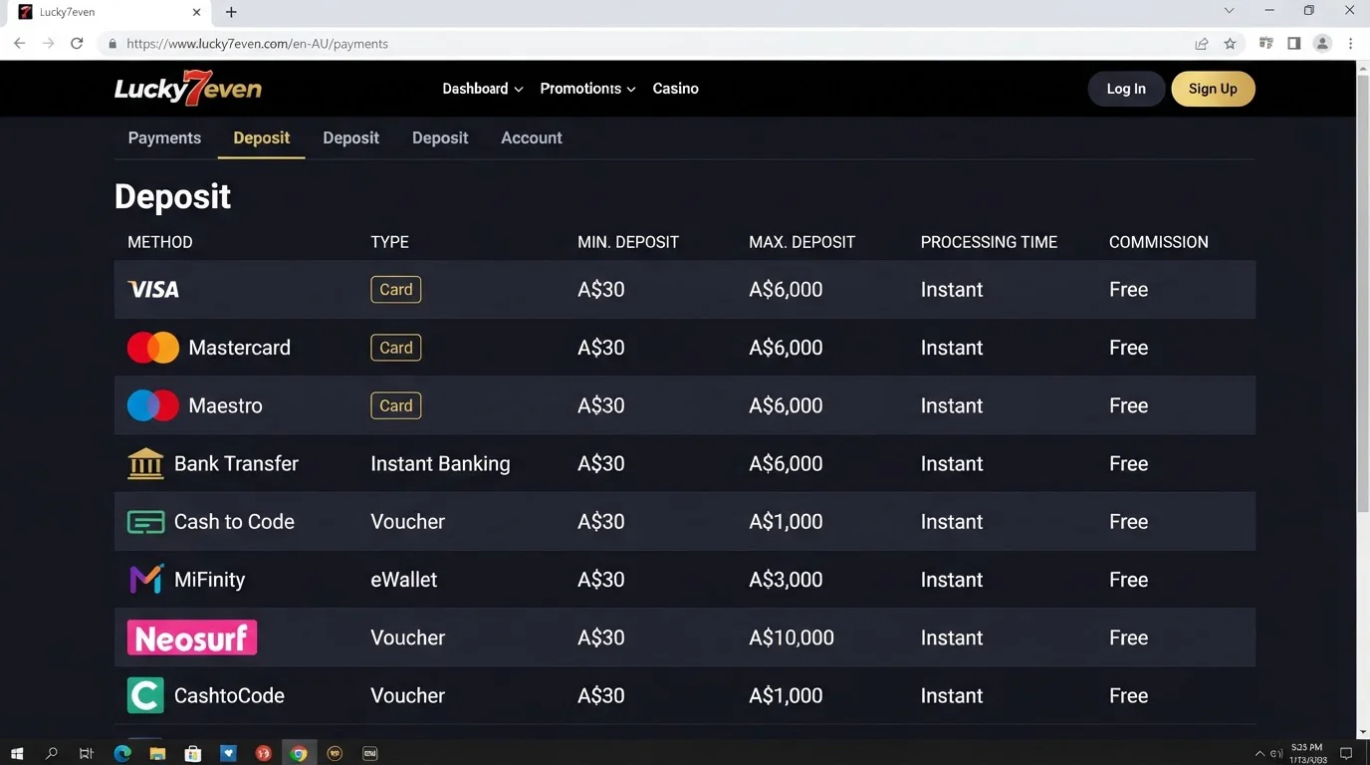The width and height of the screenshot is (1370, 765).
Task: Open the tab search chevron in title bar
Action: [1229, 11]
